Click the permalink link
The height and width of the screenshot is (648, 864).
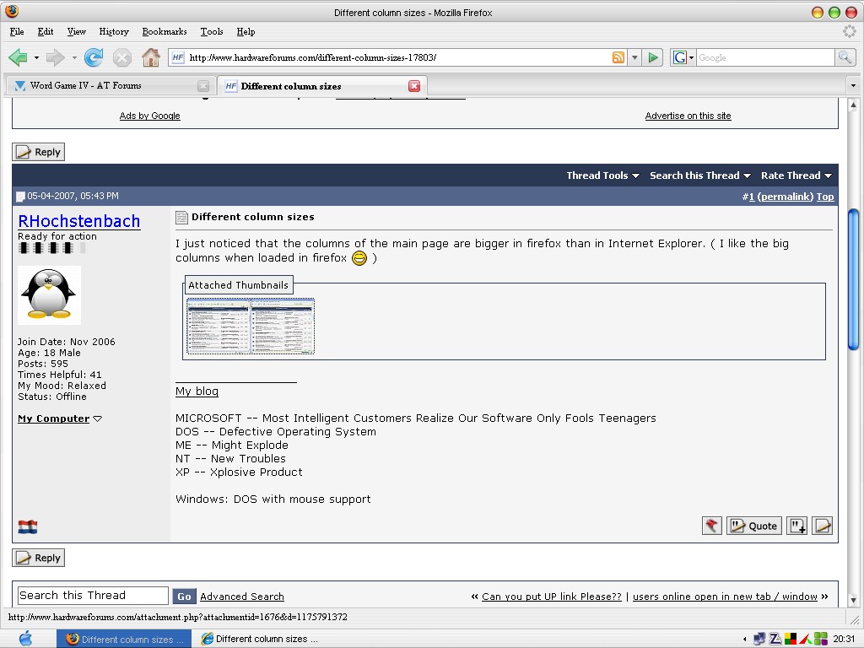pos(786,197)
